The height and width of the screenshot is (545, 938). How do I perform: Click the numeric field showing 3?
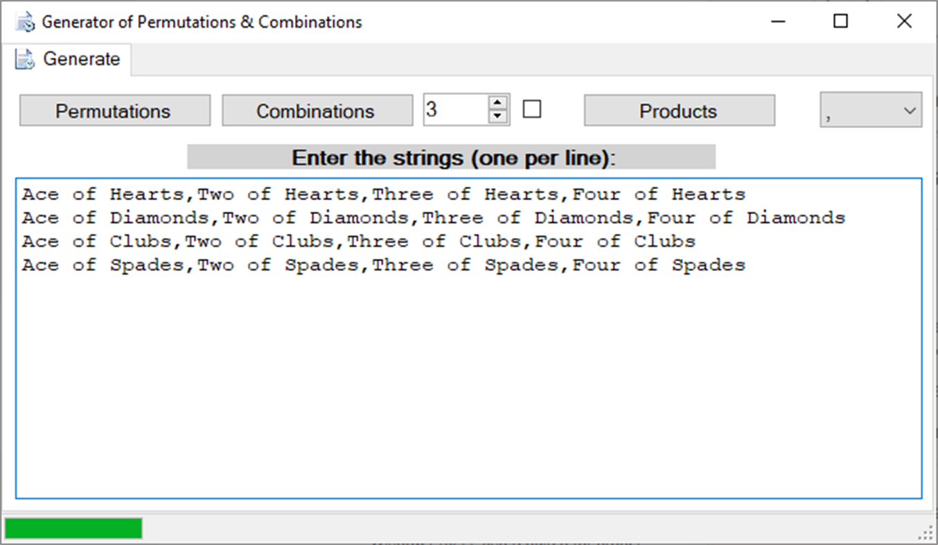point(454,109)
